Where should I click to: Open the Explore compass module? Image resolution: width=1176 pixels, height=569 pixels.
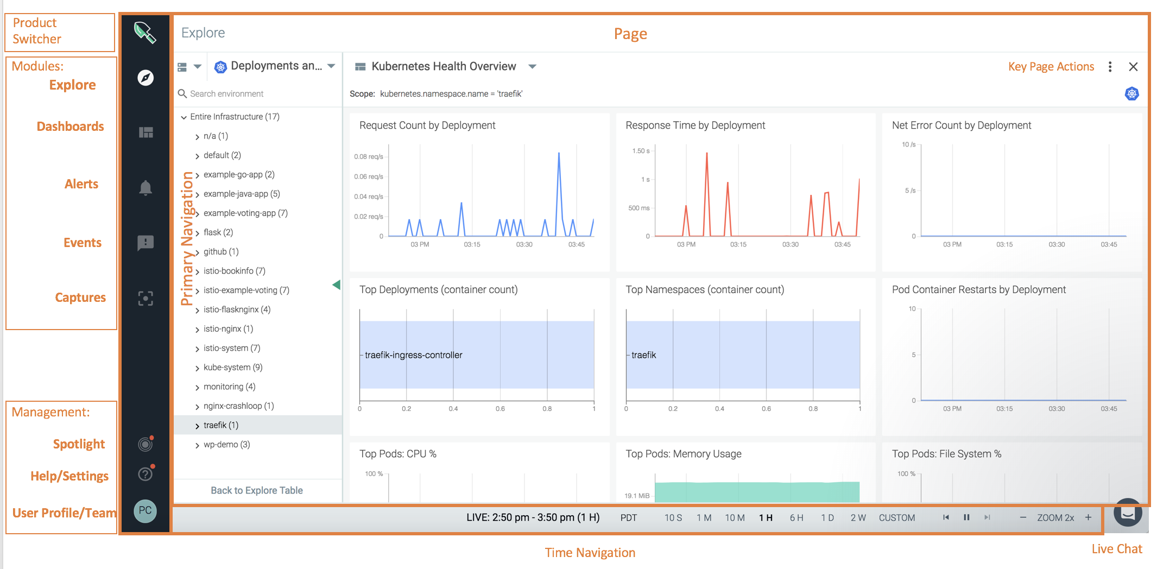[x=145, y=78]
